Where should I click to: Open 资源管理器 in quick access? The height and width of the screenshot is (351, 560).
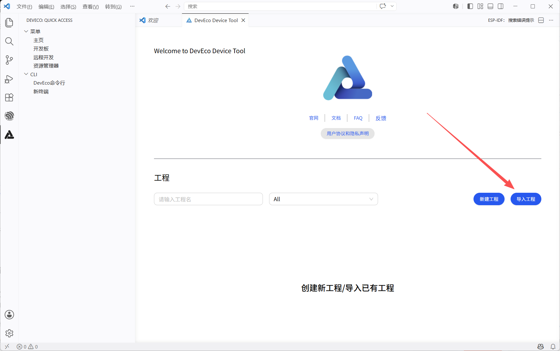coord(46,66)
